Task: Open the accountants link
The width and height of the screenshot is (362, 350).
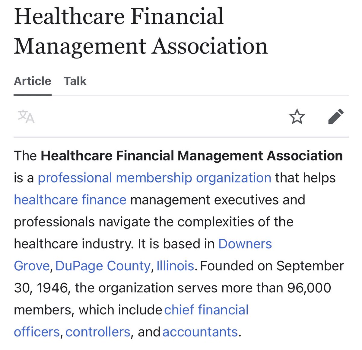Action: pos(200,332)
